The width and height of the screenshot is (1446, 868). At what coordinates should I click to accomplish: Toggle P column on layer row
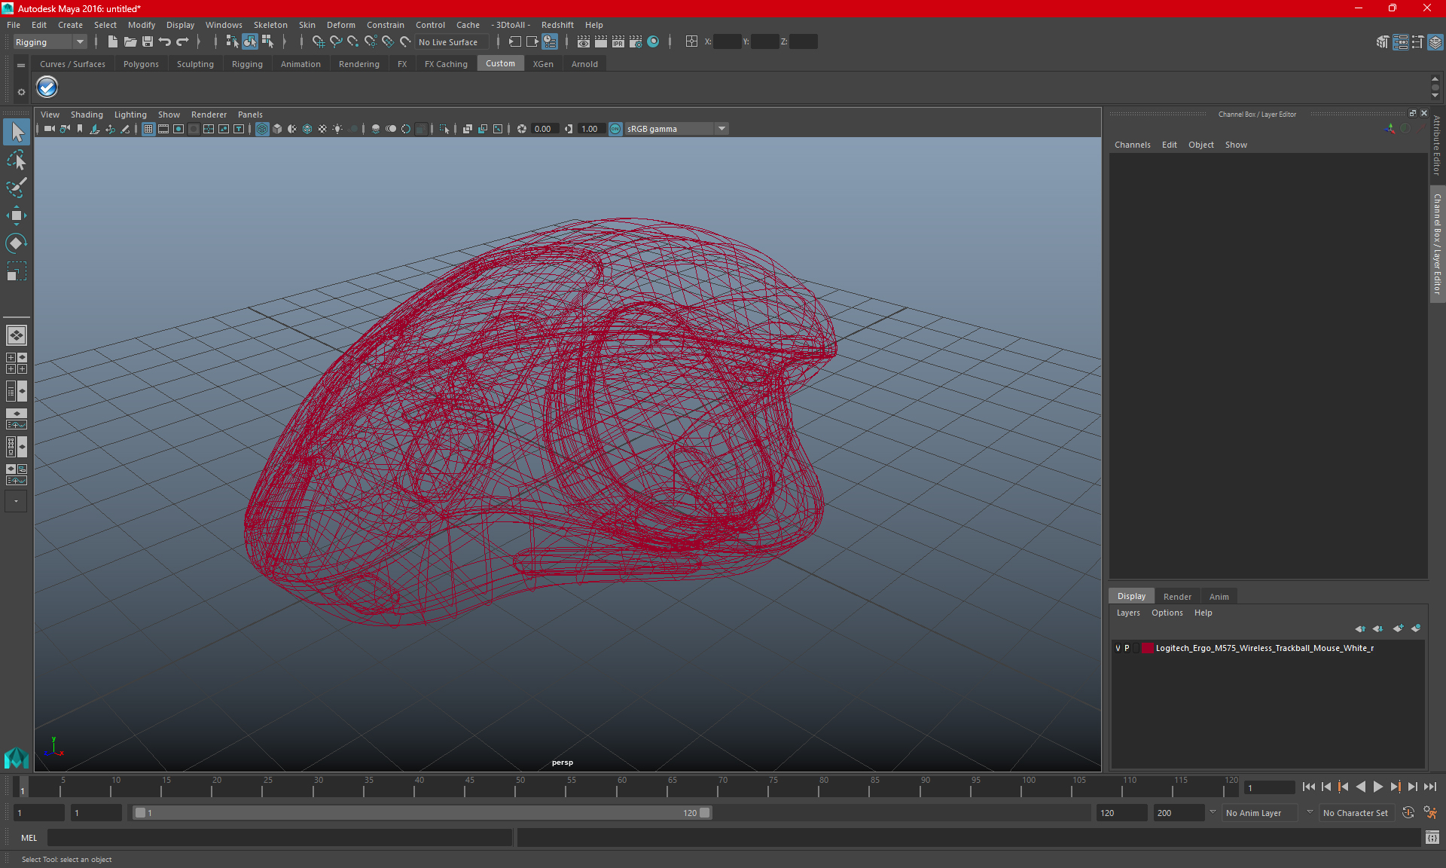click(1127, 648)
